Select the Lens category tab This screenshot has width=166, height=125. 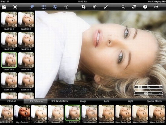(x=107, y=101)
